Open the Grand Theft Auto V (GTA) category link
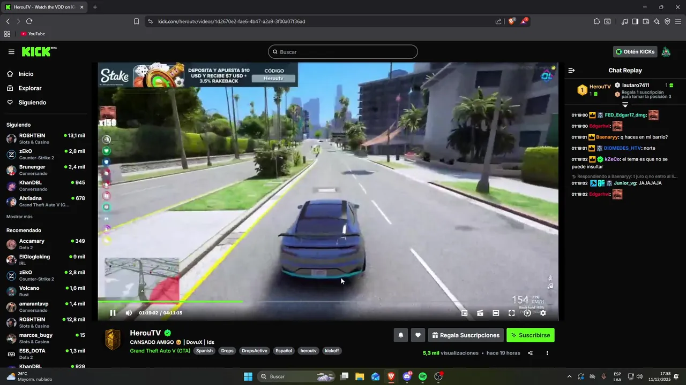The width and height of the screenshot is (686, 385). tap(160, 351)
